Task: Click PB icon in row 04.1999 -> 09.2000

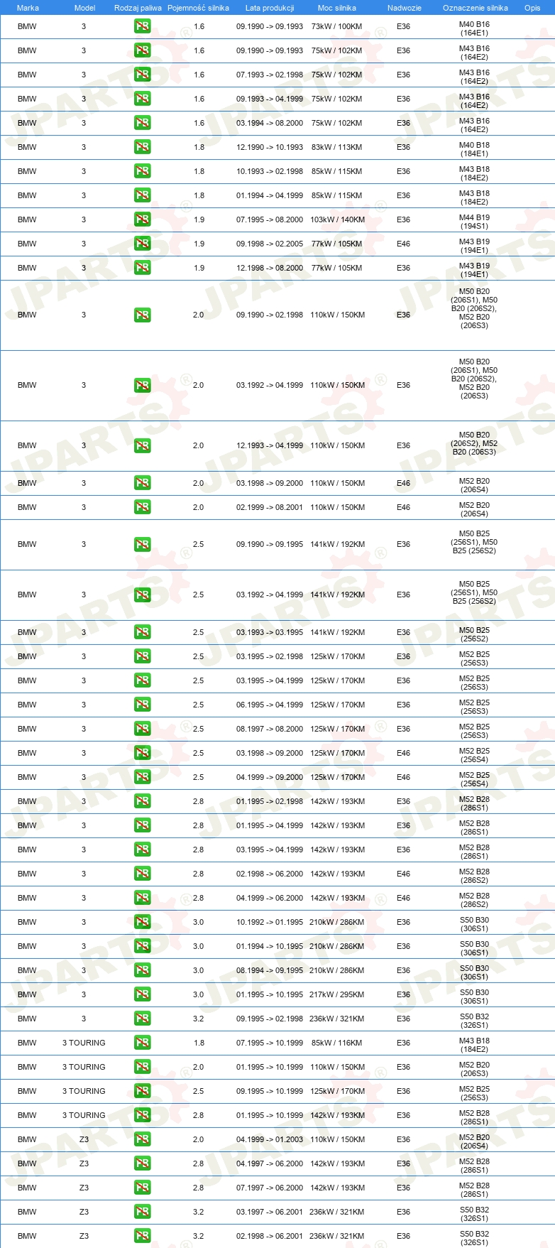Action: pos(142,777)
